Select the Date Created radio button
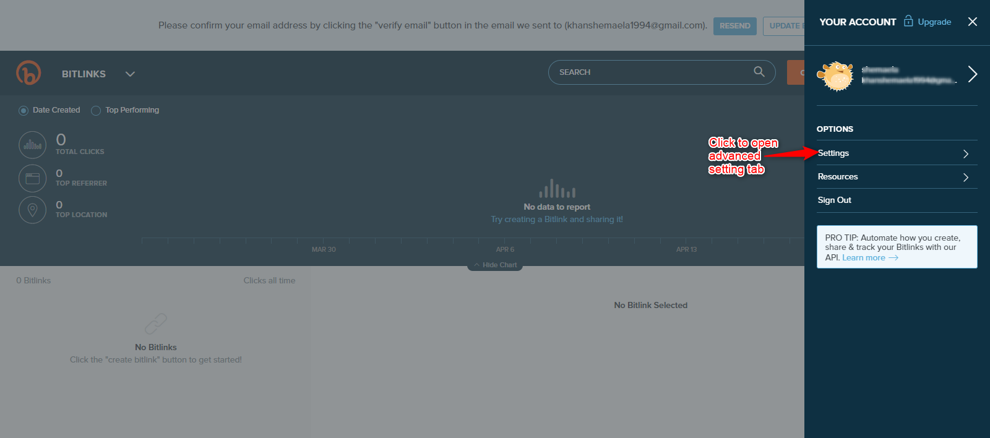The height and width of the screenshot is (438, 990). (x=24, y=111)
